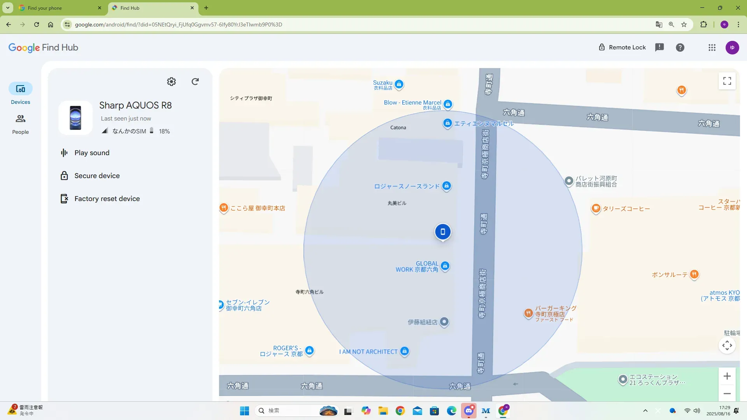
Task: Zoom in on the map
Action: (x=727, y=376)
